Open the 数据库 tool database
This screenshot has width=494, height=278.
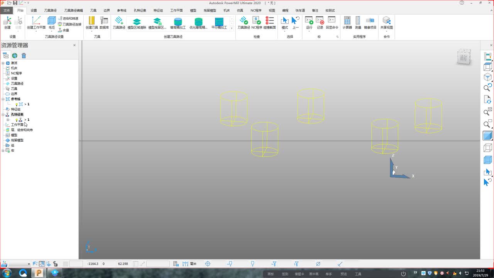tap(104, 23)
